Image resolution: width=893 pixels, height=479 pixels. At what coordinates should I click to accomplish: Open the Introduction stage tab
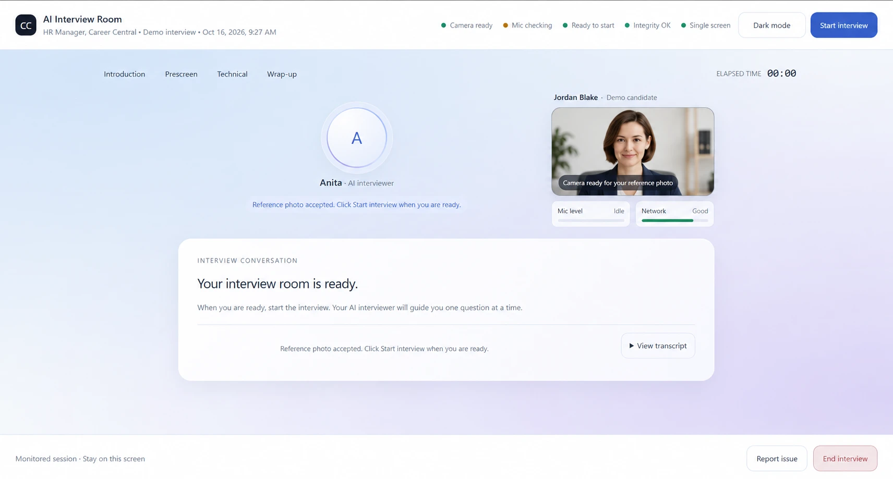pyautogui.click(x=124, y=74)
